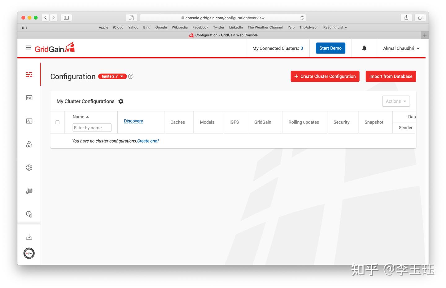446x288 pixels.
Task: Click the notification bell icon
Action: click(364, 48)
